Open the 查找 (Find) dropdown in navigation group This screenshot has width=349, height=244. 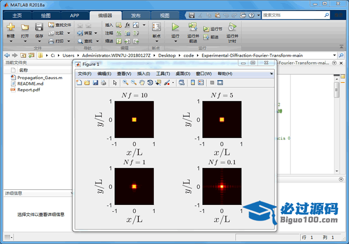tap(97, 41)
